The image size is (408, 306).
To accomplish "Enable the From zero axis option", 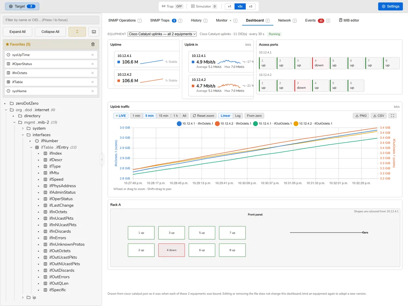I will coord(254,116).
